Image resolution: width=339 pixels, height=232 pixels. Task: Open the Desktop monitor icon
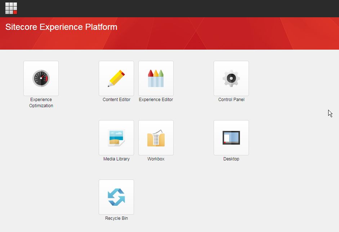coord(231,138)
